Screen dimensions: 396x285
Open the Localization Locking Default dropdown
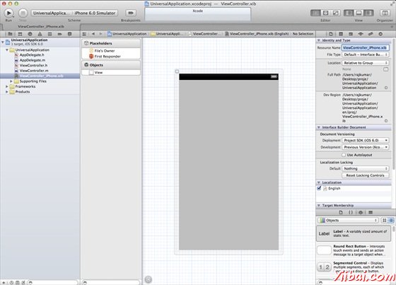[x=365, y=168]
